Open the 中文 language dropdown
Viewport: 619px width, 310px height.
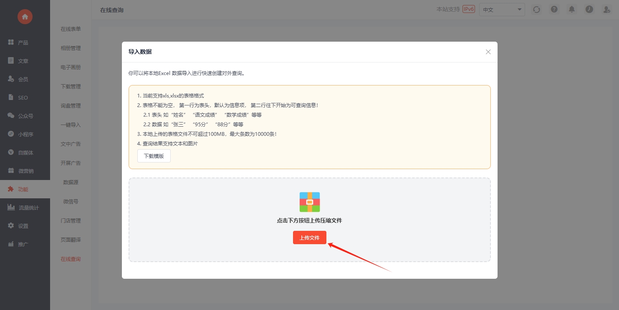[x=502, y=10]
